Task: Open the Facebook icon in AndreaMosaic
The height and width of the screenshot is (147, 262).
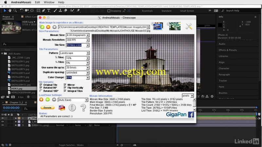Action: (191, 115)
